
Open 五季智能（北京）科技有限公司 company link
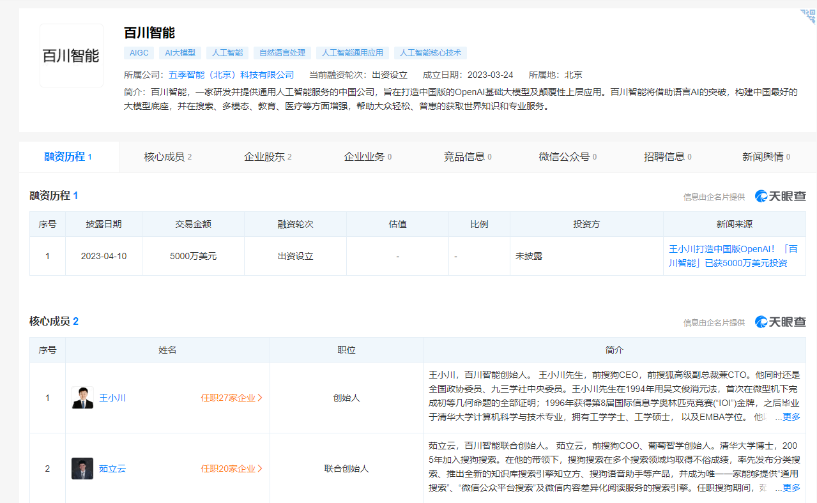pos(231,75)
